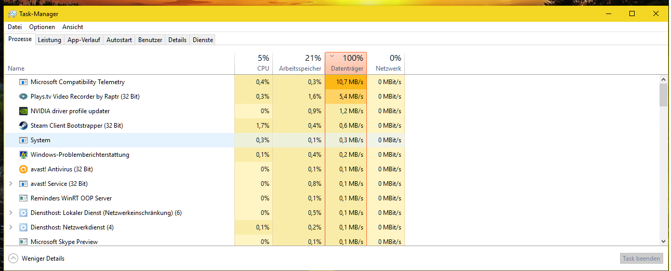Click the NVIDIA driver profile updater icon
Viewport: 671px width, 271px height.
click(x=23, y=111)
